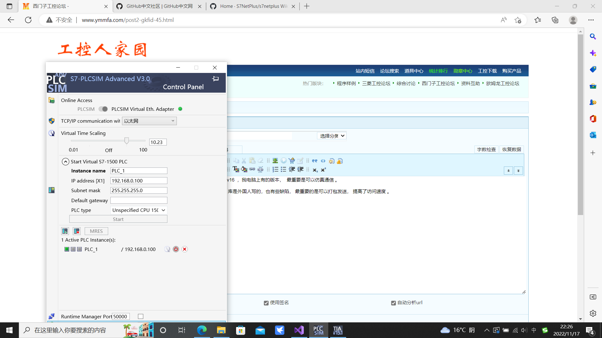Screen dimensions: 602x338
Task: Click the superscript icon in editor toolbar
Action: [x=323, y=169]
